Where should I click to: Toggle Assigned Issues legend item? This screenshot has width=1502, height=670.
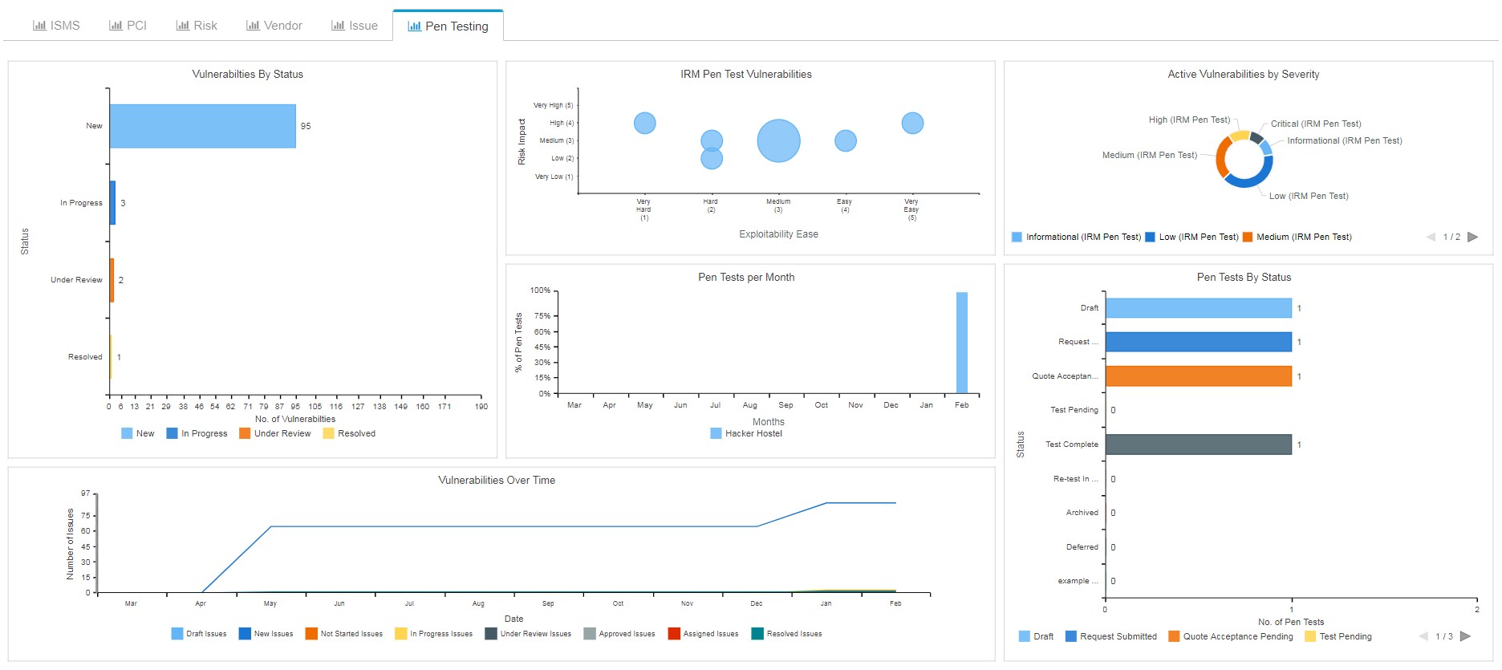[704, 634]
